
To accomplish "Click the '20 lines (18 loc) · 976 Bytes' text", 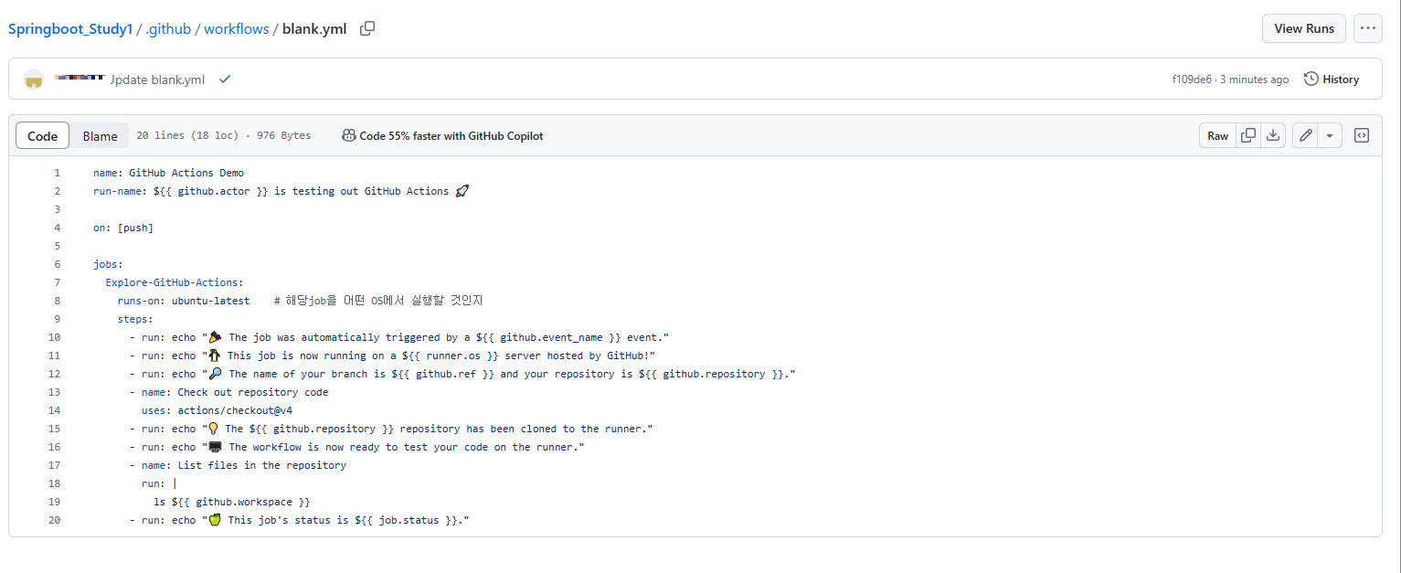I will click(224, 135).
